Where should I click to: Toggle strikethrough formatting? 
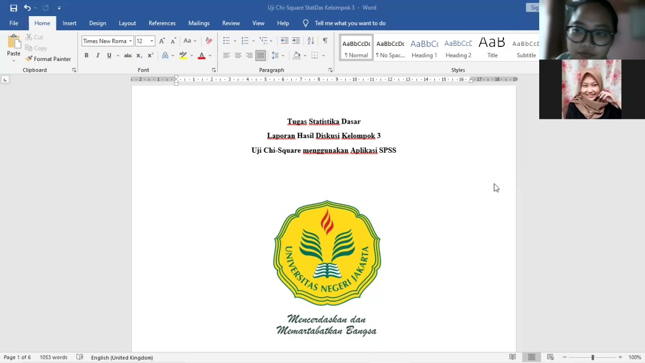(x=128, y=55)
